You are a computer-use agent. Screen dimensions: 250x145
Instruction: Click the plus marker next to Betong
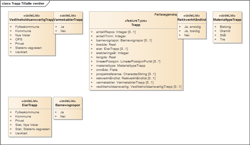(x=215, y=27)
